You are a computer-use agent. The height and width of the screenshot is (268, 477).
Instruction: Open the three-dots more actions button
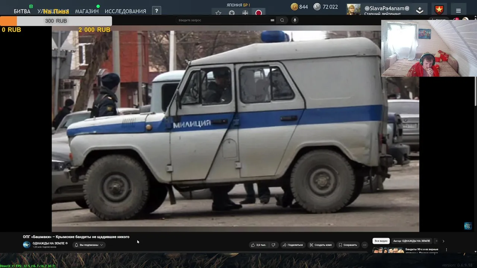coord(364,245)
